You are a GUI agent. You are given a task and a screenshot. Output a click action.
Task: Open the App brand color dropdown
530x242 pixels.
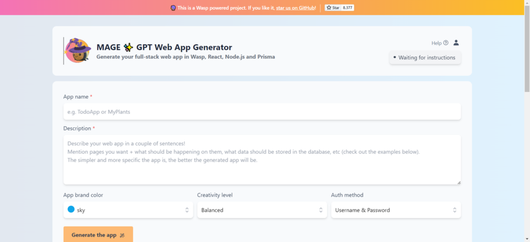pos(128,210)
